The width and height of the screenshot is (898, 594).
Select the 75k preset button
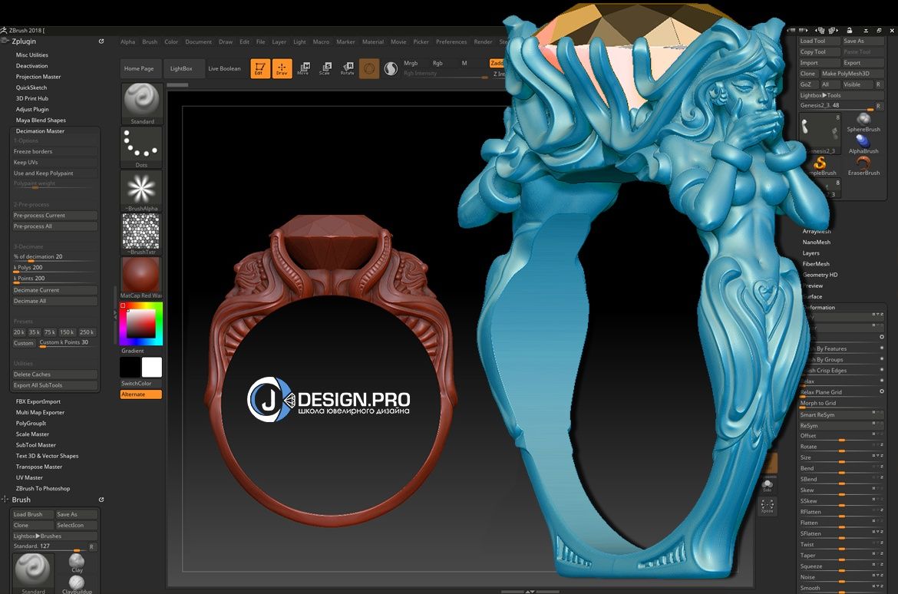50,332
